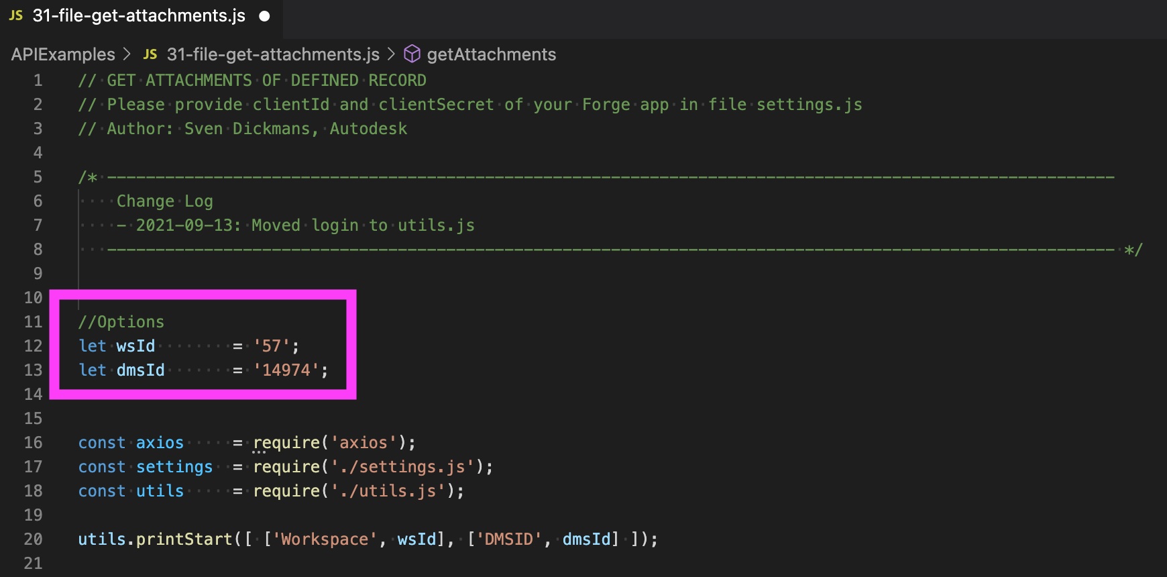Place cursor on wsId declaration on line 12

135,346
